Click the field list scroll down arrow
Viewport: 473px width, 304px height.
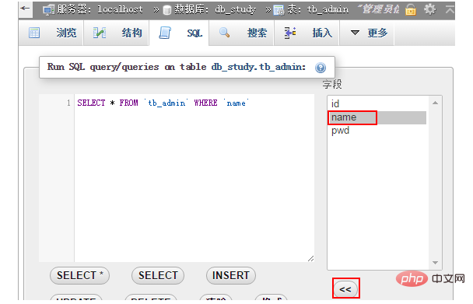pos(435,263)
